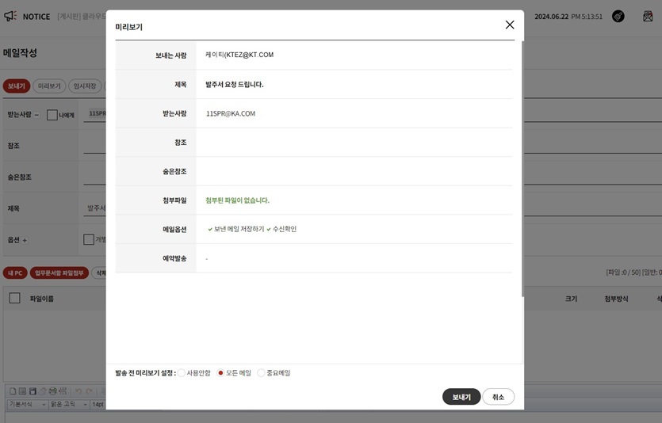Click sender text 케이티(KTEZ@KT.COM
Viewport: 662px width, 423px height.
(239, 55)
